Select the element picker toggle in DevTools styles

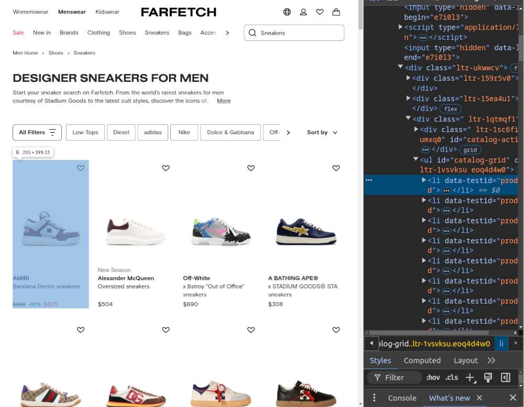pyautogui.click(x=488, y=377)
